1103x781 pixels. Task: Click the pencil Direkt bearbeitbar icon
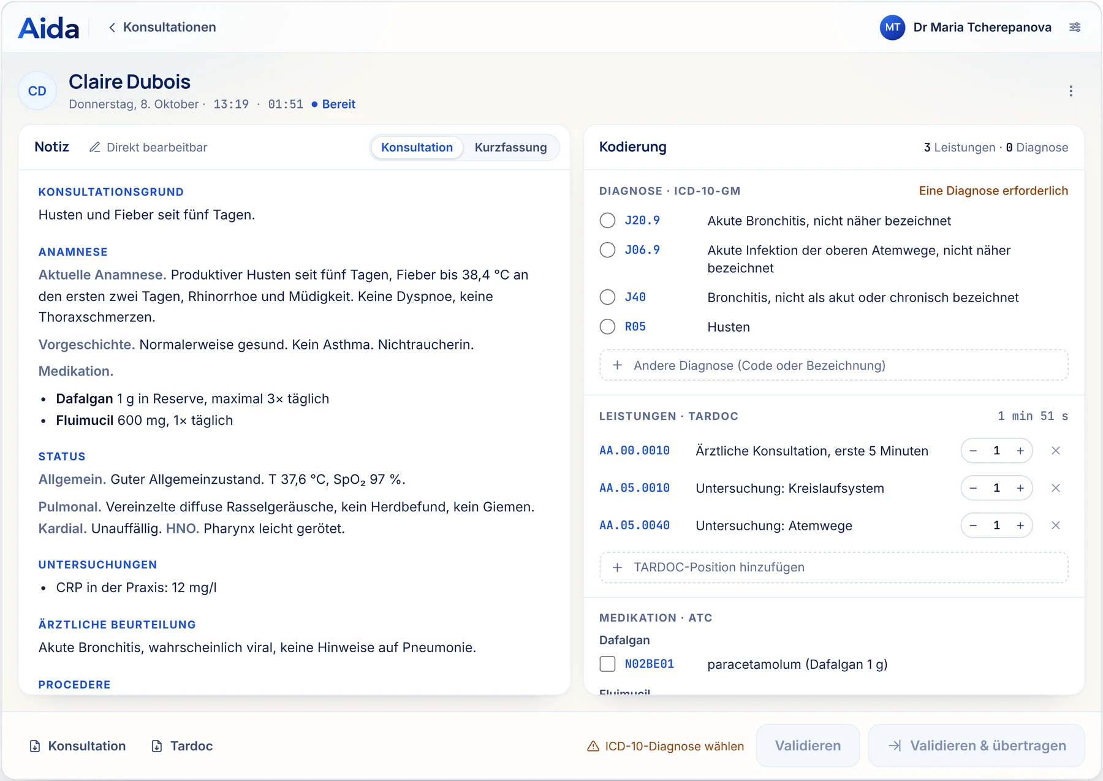[94, 147]
